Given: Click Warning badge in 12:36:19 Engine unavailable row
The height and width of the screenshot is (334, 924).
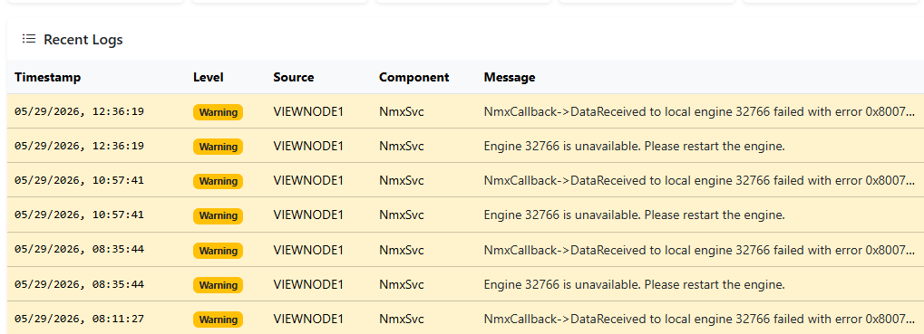Looking at the screenshot, I should click(218, 147).
